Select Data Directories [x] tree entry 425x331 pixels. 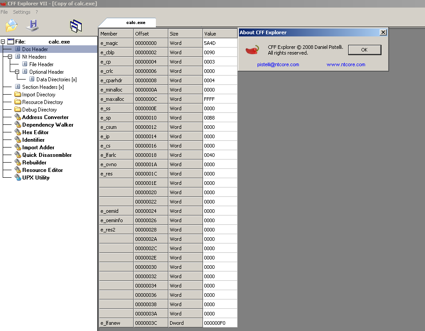pos(56,80)
